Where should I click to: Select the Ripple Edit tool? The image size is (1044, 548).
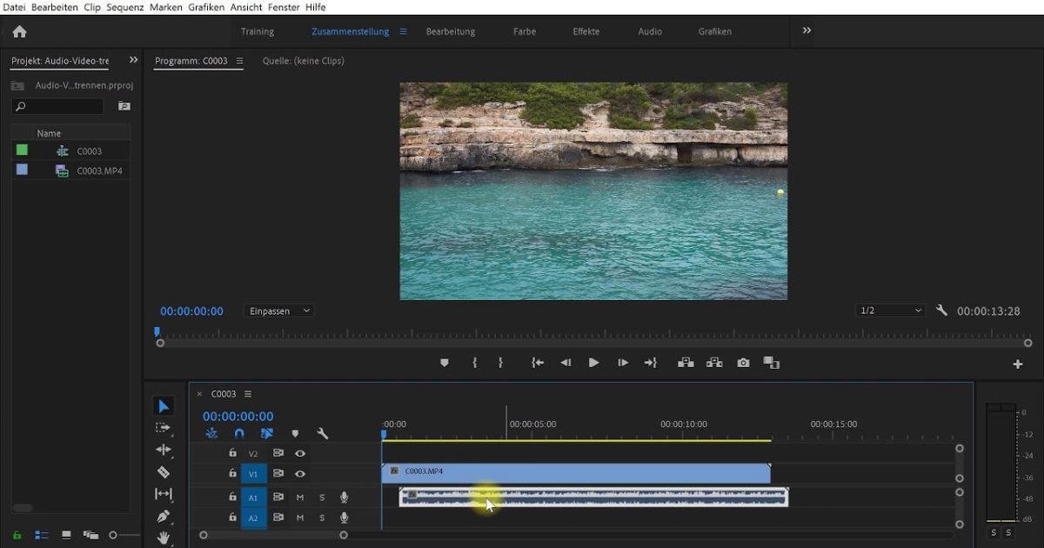(x=164, y=450)
